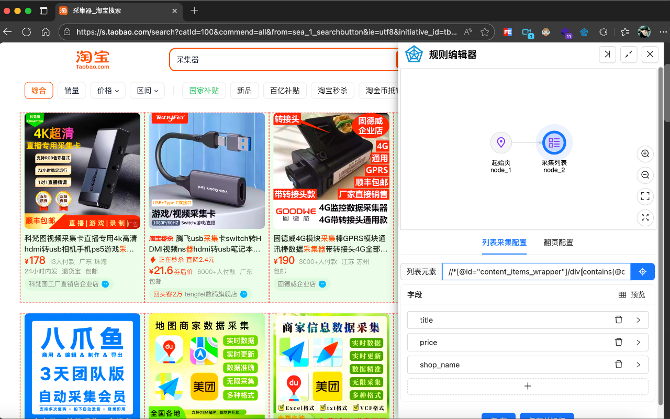Open the red FE extension icon
670x419 pixels.
tap(507, 32)
